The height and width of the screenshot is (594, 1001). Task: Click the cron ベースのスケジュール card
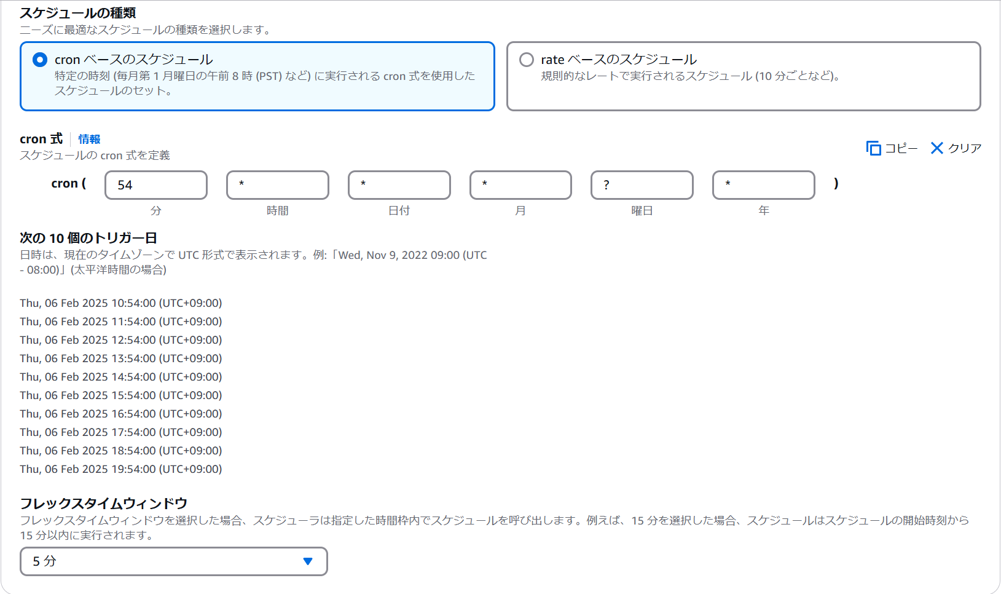257,76
